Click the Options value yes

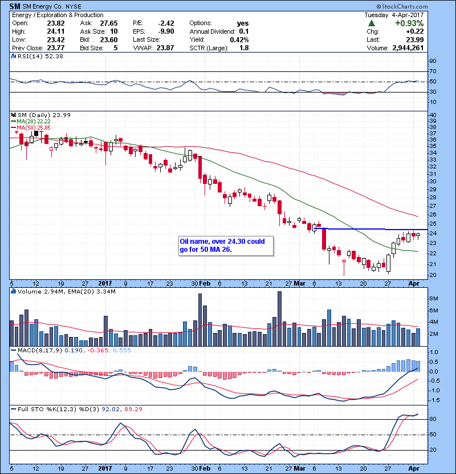tap(243, 23)
